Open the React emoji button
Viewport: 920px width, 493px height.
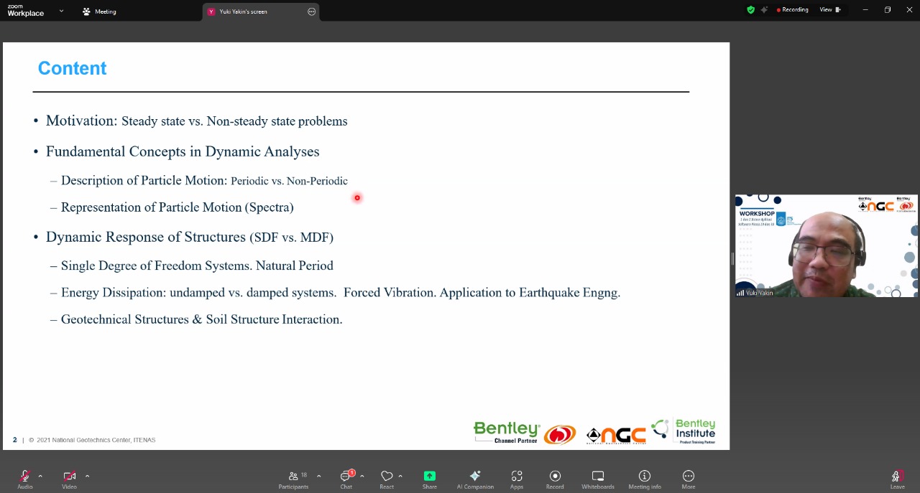tap(387, 479)
